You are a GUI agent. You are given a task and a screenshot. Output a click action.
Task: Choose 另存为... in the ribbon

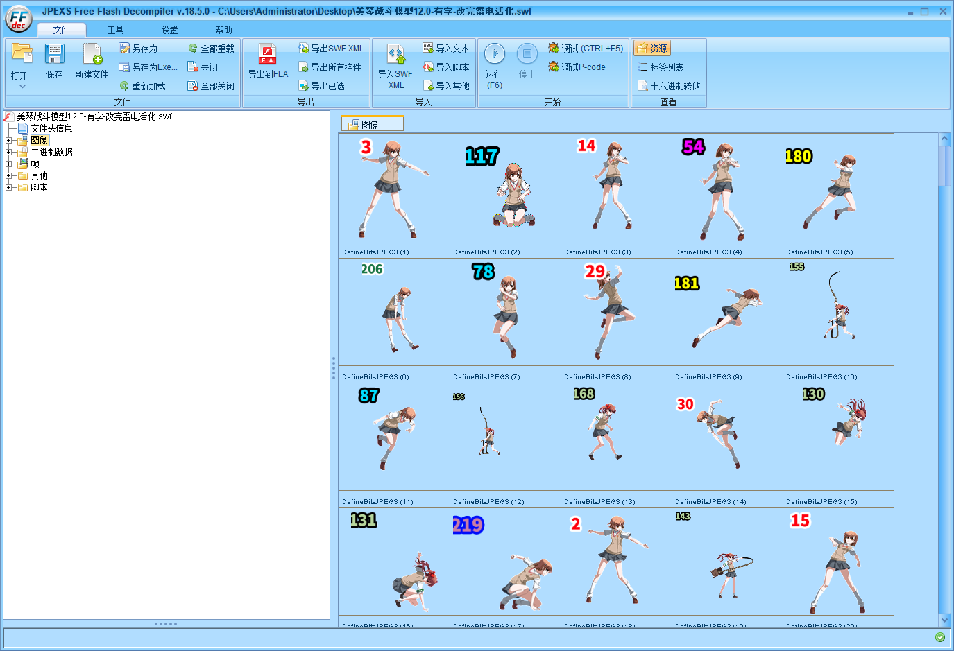point(141,49)
